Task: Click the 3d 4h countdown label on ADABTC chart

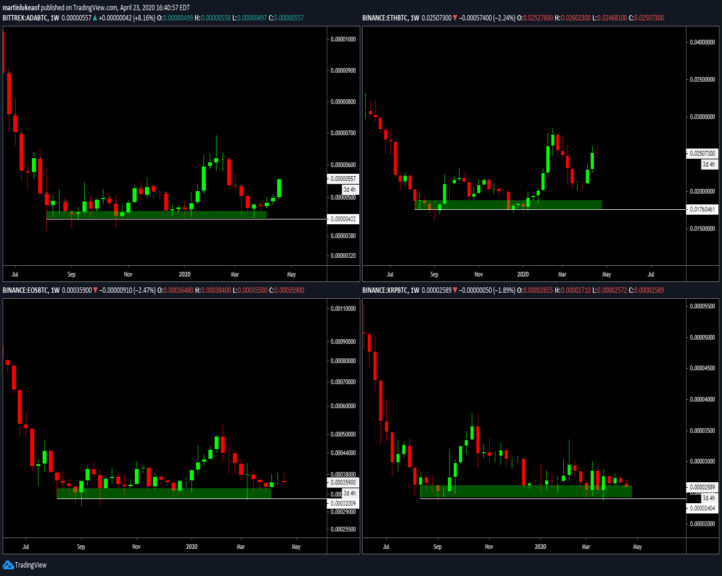Action: pyautogui.click(x=350, y=189)
